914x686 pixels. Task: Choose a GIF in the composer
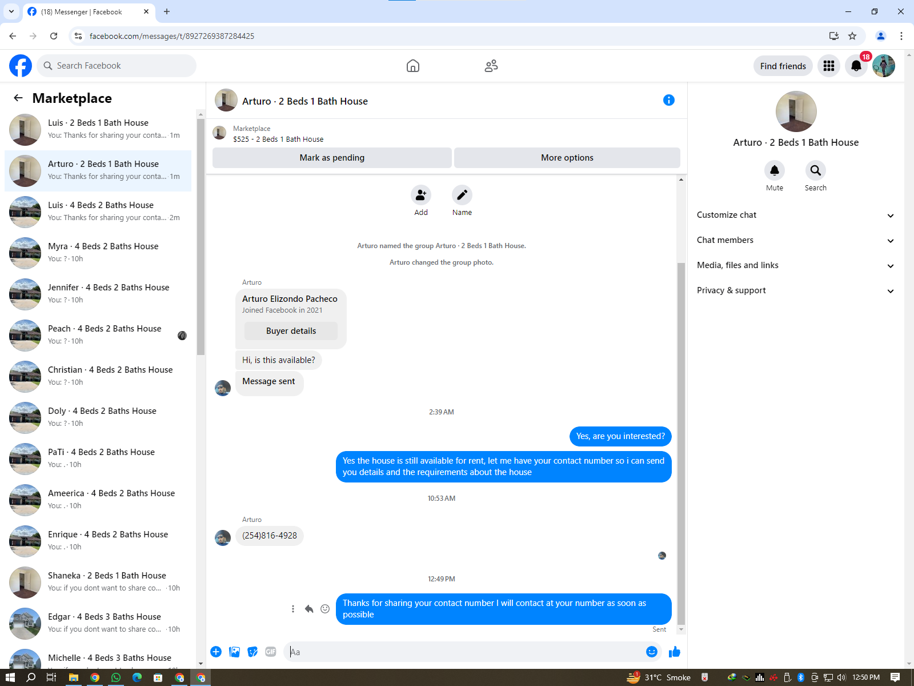click(271, 652)
